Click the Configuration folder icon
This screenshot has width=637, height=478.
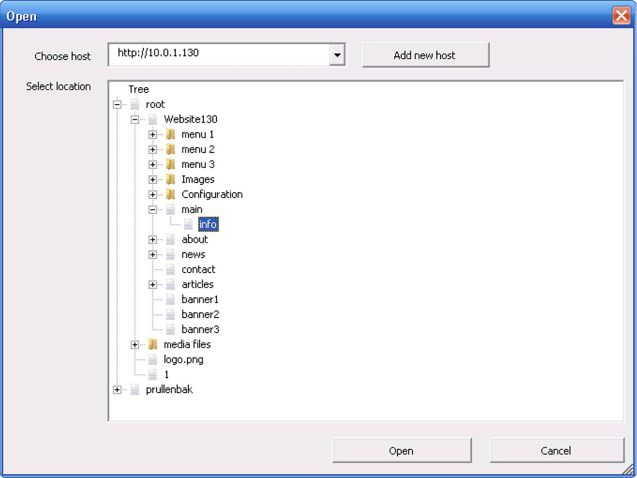tap(170, 194)
